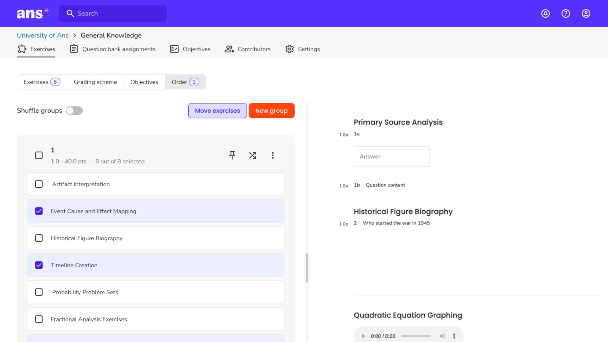608x342 pixels.
Task: Click the ans logo in the header
Action: (x=32, y=14)
